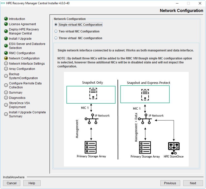Screen dimensions: 206x189
Task: Select the StoreOnce VSA Deployment step
Action: (x=19, y=105)
